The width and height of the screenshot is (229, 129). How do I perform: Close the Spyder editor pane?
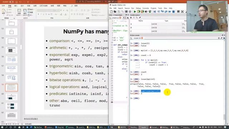click(x=128, y=15)
